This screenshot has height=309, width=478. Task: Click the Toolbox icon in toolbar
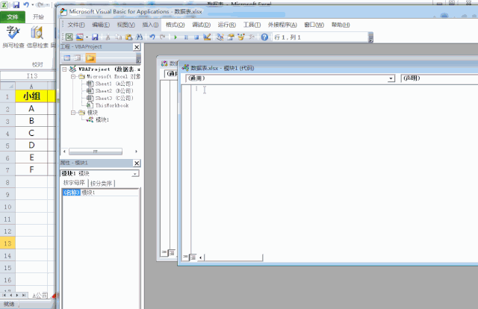[x=252, y=37]
